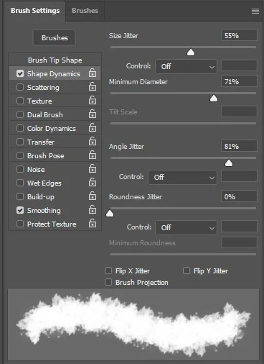Open the Texture settings label
Image resolution: width=264 pixels, height=364 pixels.
39,101
